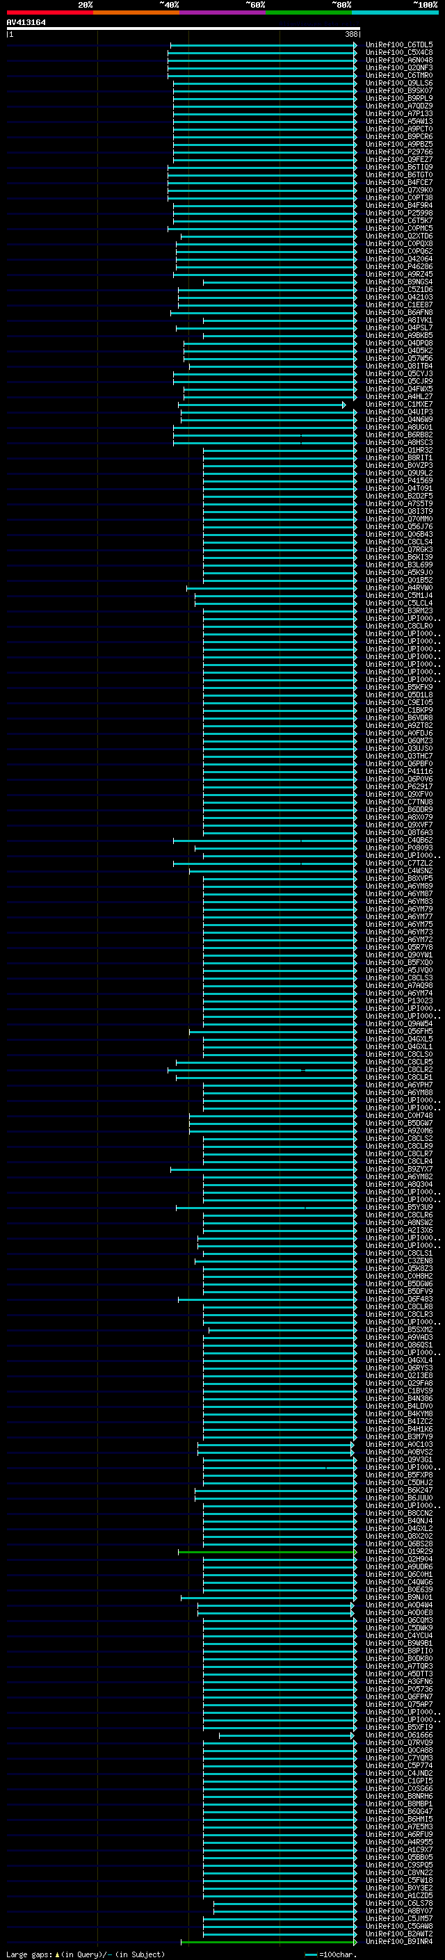Select hit label UniRef100_Q42064
The height and width of the screenshot is (1960, 445).
pos(398,259)
